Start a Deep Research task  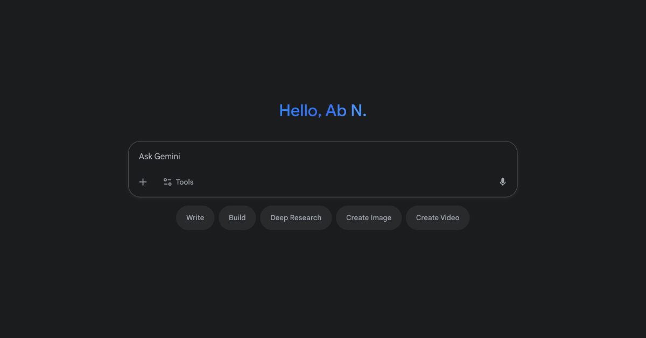point(296,217)
